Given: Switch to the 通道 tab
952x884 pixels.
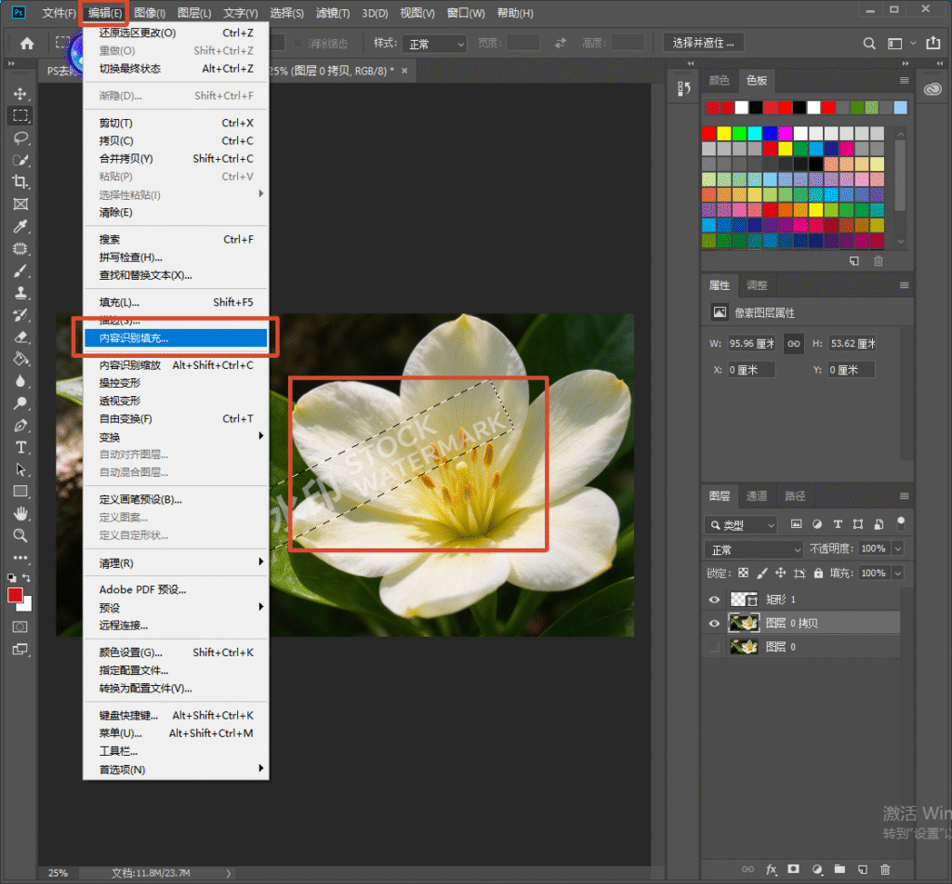Looking at the screenshot, I should click(x=757, y=496).
